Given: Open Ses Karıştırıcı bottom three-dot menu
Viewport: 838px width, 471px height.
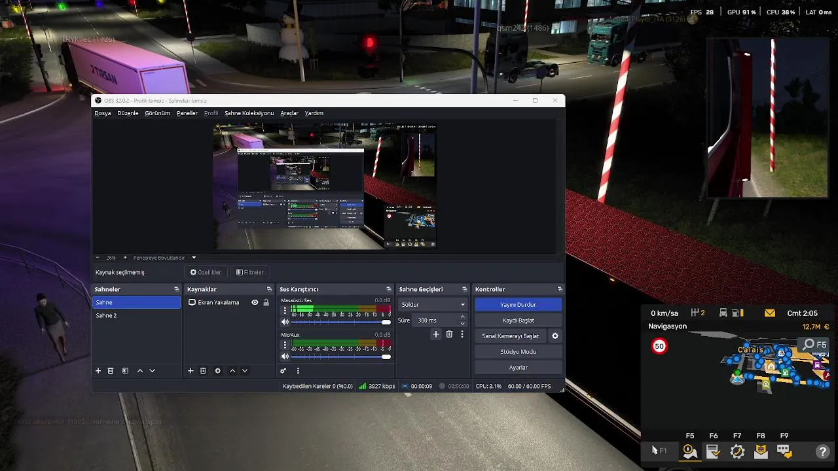Looking at the screenshot, I should pos(298,371).
